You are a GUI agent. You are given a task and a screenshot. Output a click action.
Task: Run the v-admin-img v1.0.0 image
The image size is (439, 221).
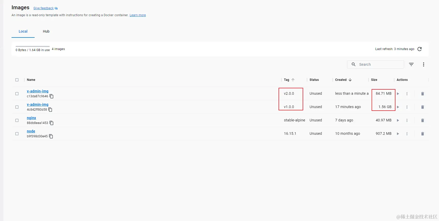(398, 107)
